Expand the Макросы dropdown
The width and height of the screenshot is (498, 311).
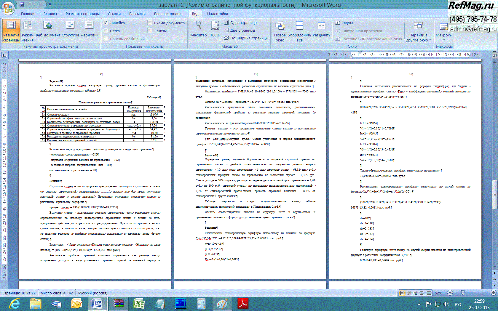[x=444, y=36]
